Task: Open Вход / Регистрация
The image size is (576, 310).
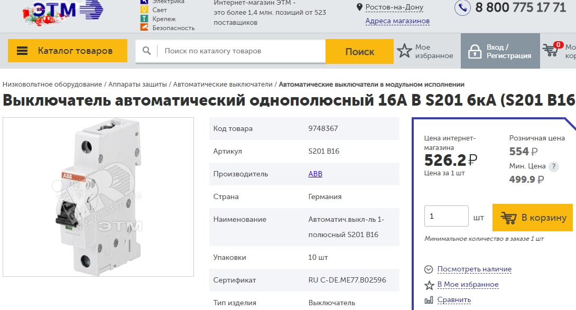Action: (x=500, y=51)
